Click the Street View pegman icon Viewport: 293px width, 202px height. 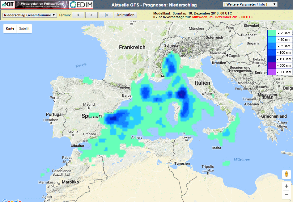click(287, 175)
